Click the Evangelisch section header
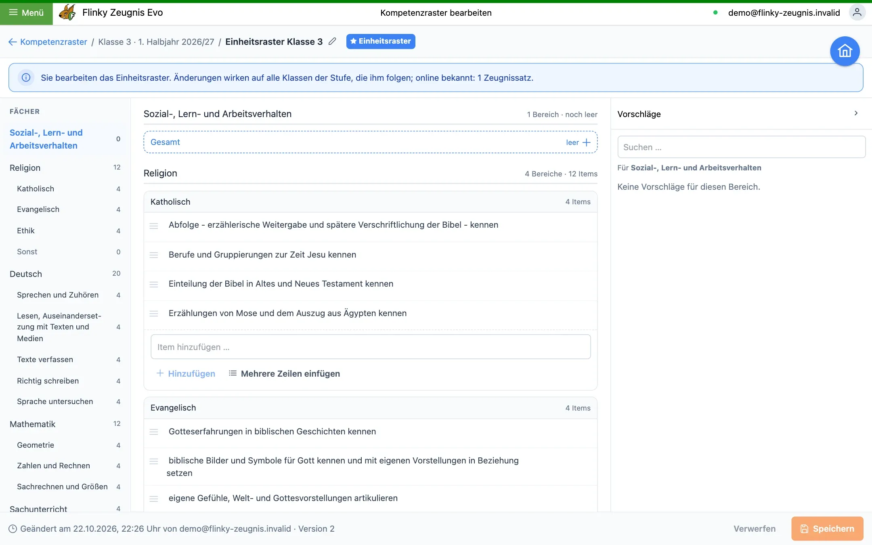 coord(370,408)
